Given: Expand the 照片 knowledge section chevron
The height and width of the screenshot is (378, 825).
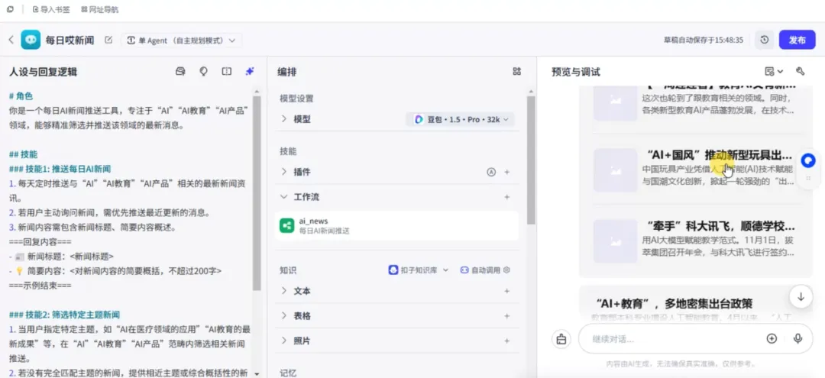Looking at the screenshot, I should coord(283,341).
